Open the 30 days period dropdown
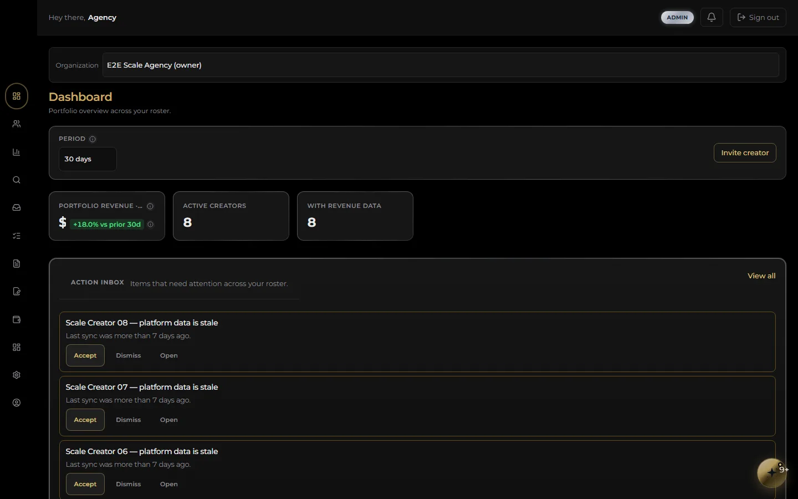The width and height of the screenshot is (798, 499). tap(88, 159)
